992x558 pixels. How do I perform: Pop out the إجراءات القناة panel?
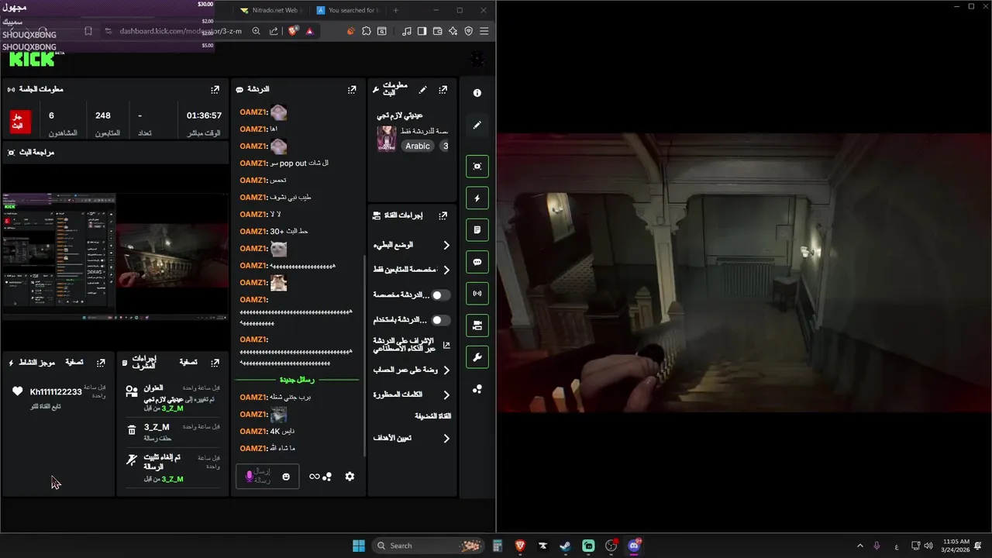(443, 215)
